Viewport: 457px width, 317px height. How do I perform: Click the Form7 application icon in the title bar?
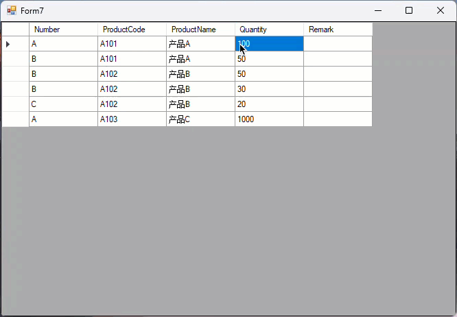tap(12, 10)
